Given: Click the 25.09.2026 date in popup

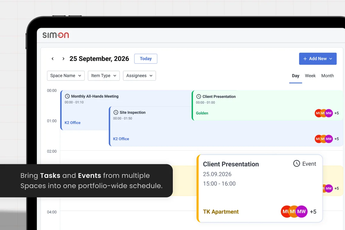Looking at the screenshot, I should 217,174.
